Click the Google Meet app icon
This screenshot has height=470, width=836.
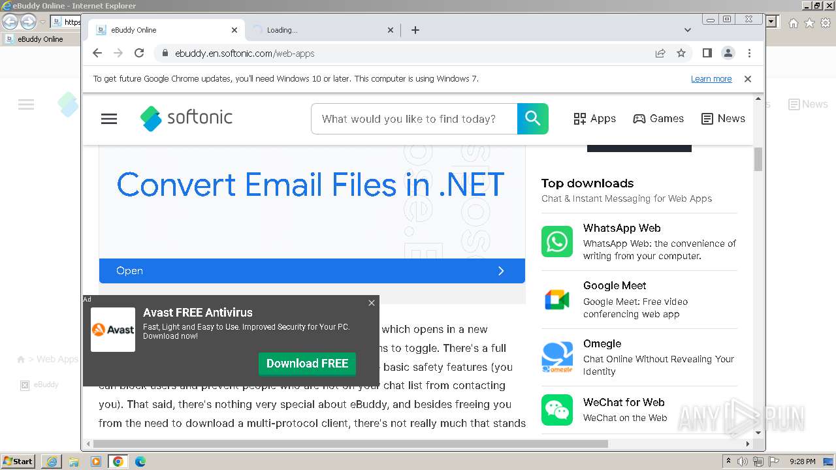[x=557, y=300]
